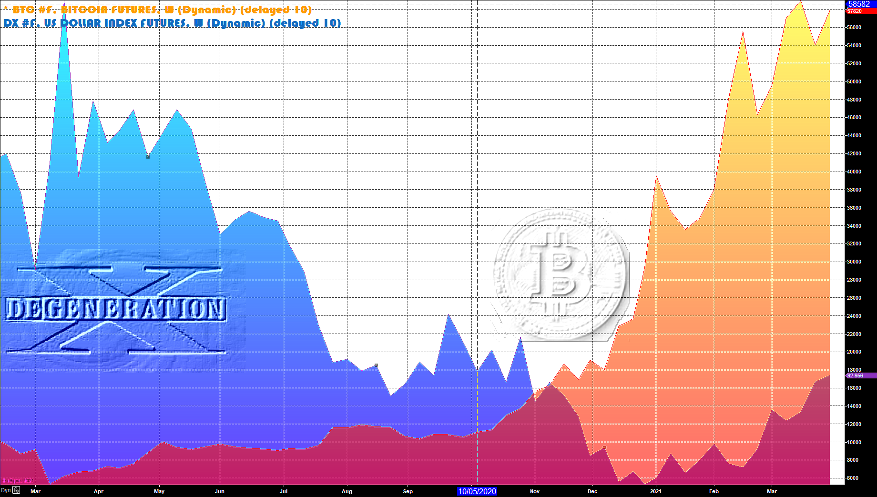Select the small marker on the mid-August dip

pos(376,365)
